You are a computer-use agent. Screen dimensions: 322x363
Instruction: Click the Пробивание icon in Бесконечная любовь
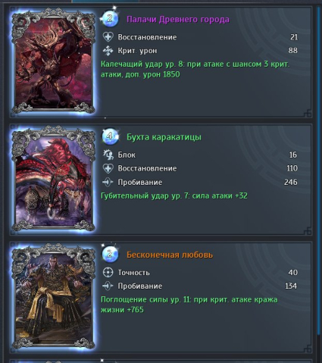click(x=108, y=286)
